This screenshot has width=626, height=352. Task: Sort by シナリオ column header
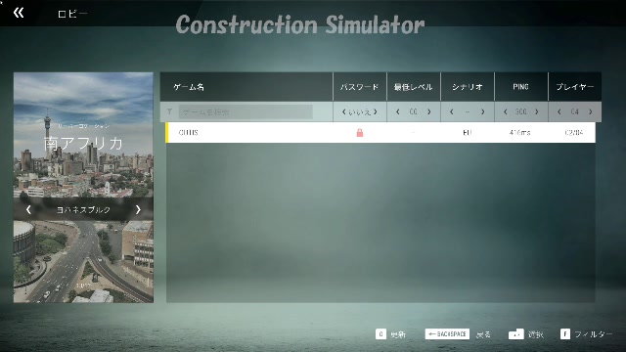(x=468, y=87)
